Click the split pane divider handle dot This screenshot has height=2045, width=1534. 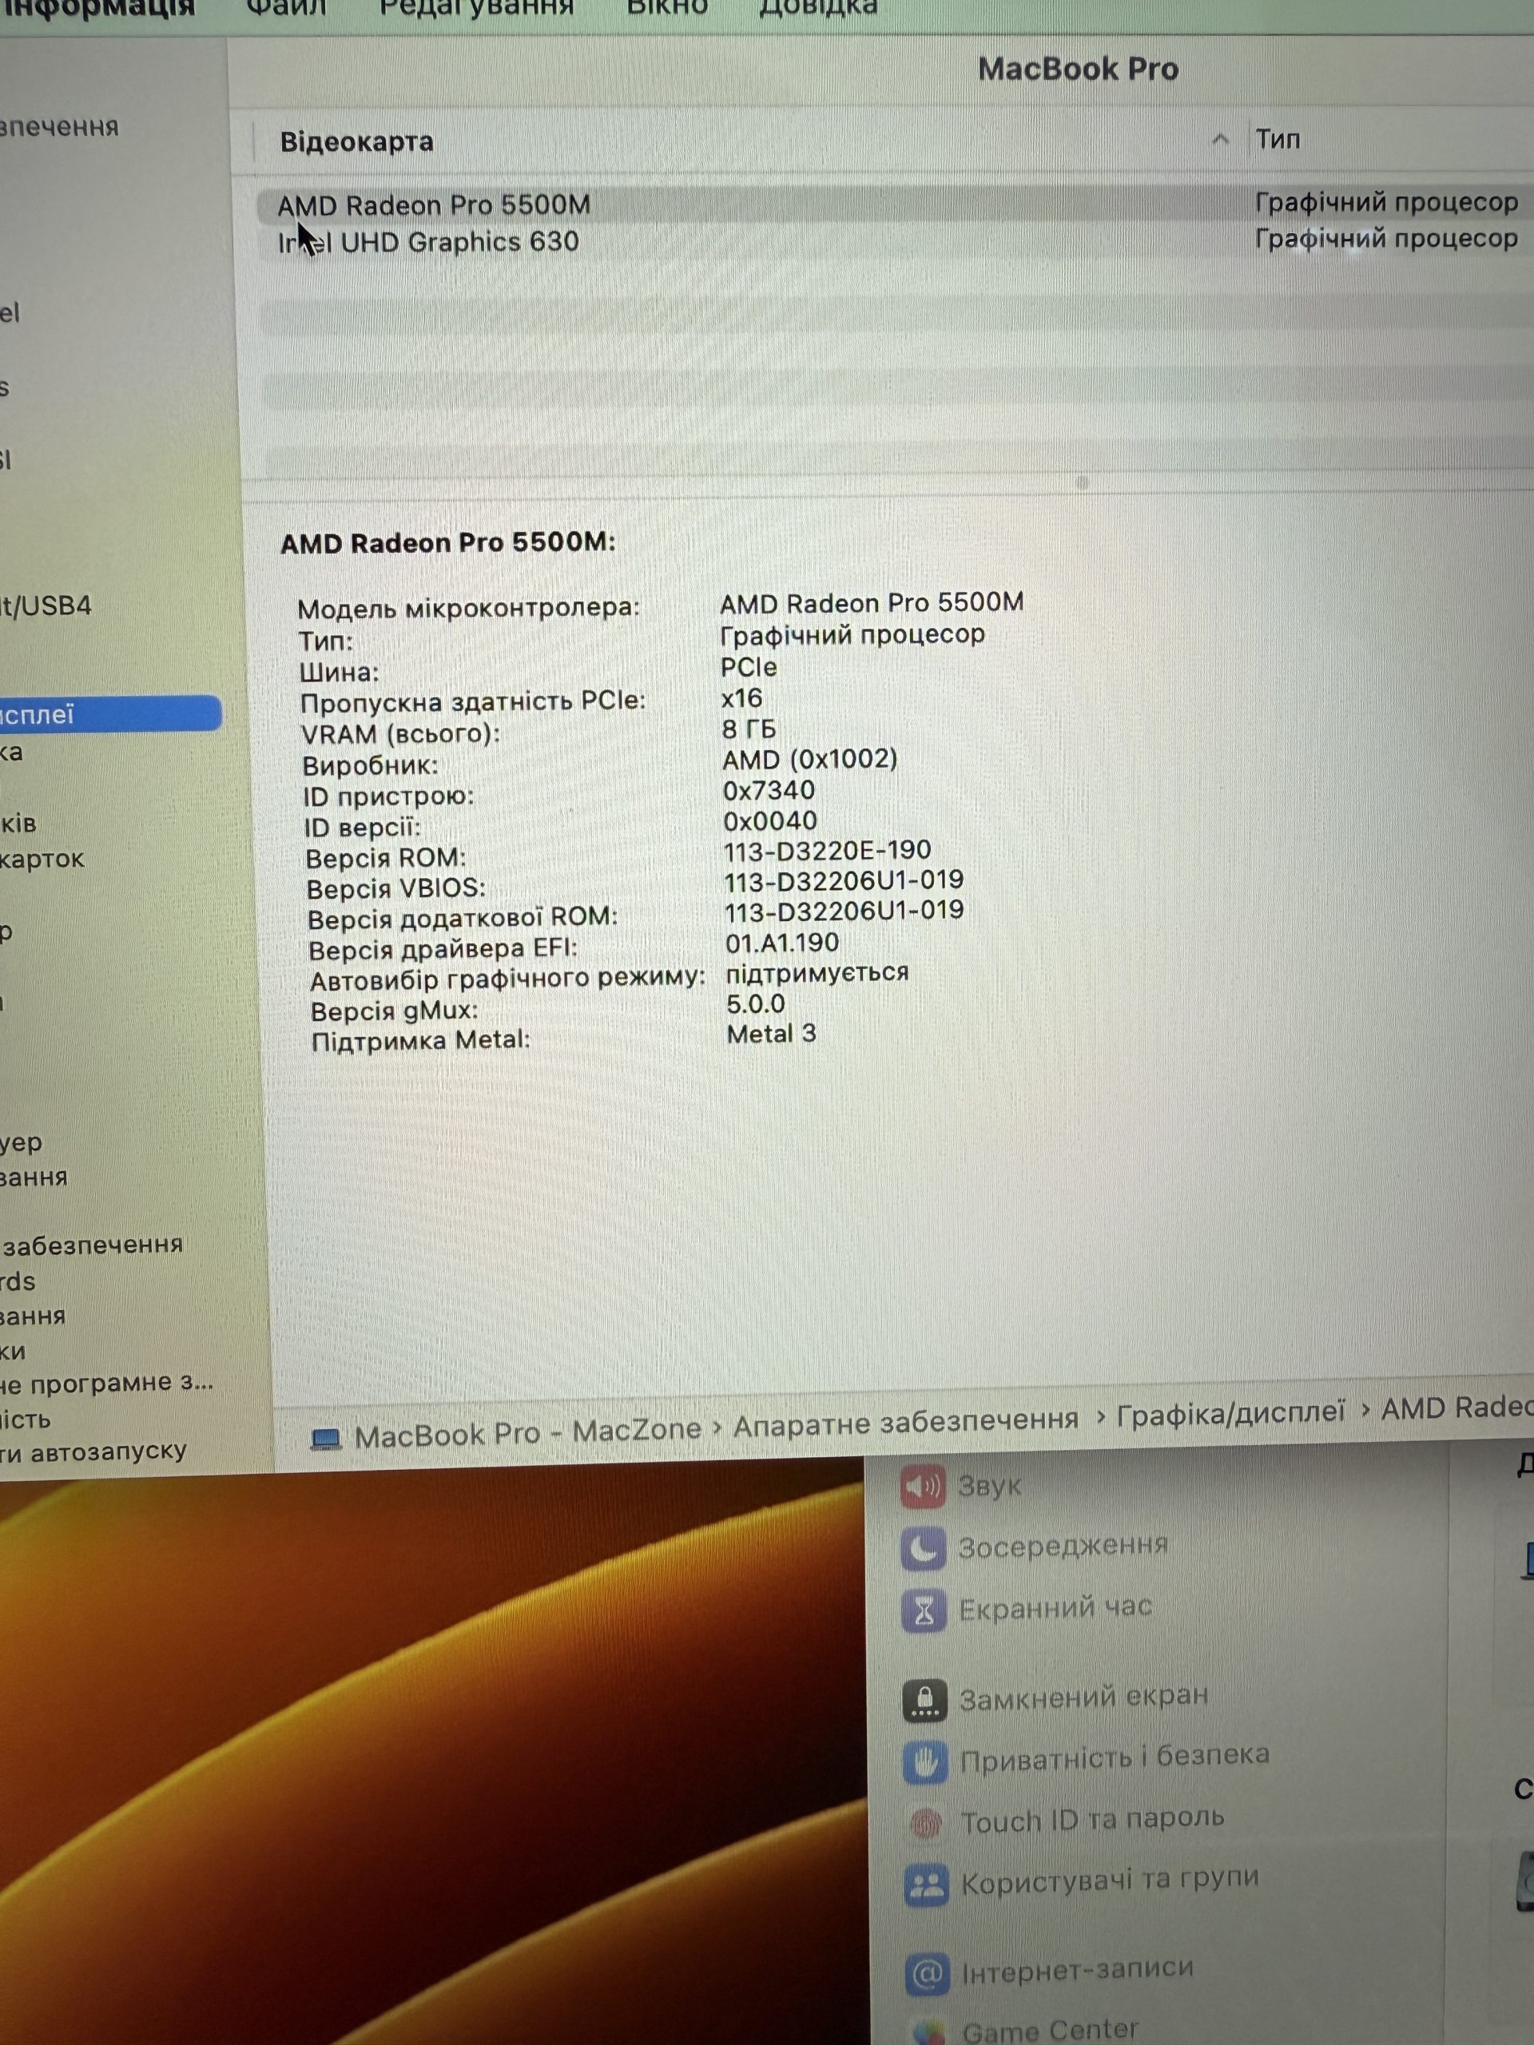(1083, 482)
